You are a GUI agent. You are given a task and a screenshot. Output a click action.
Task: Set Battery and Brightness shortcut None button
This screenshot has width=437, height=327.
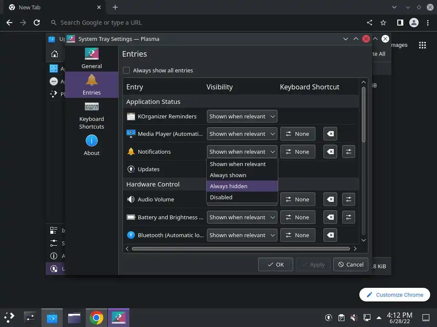click(x=297, y=217)
